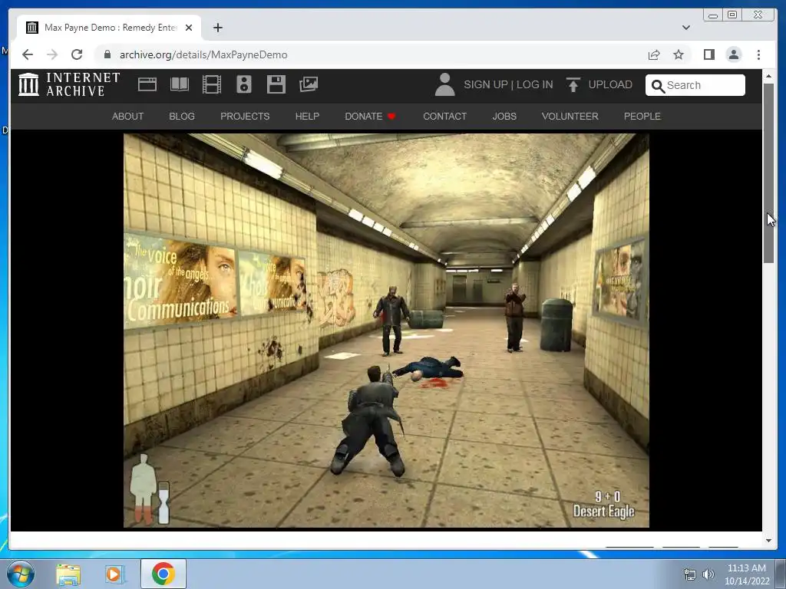Open the JOBS link
The image size is (786, 589).
[x=504, y=117]
